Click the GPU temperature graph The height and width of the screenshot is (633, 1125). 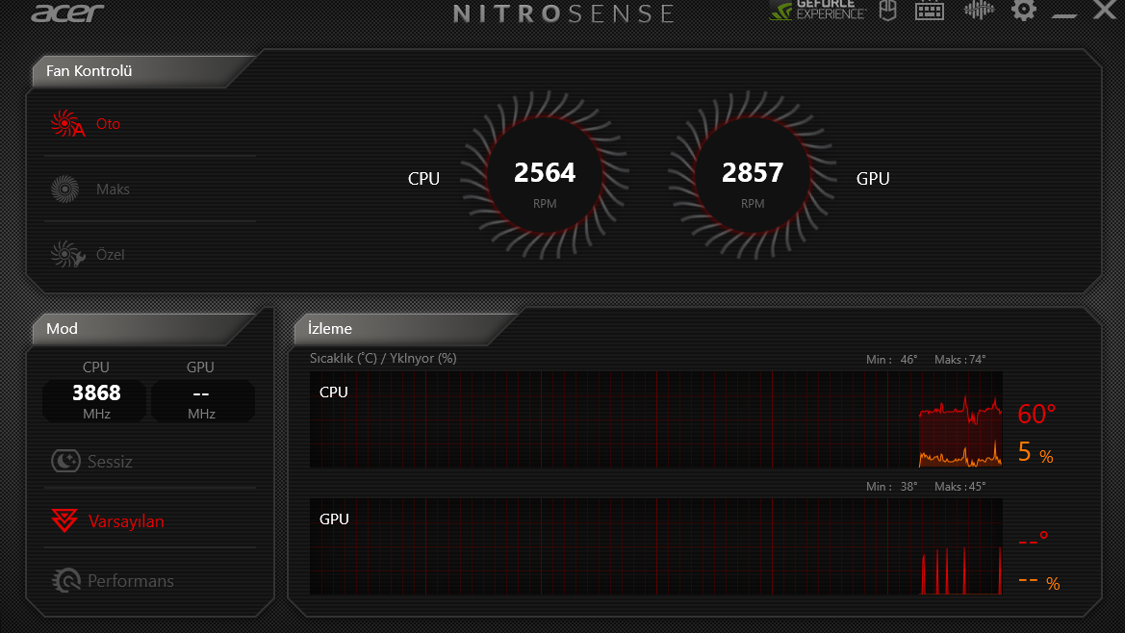click(655, 546)
